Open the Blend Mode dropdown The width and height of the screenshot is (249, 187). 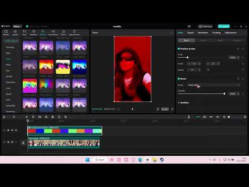214,85
